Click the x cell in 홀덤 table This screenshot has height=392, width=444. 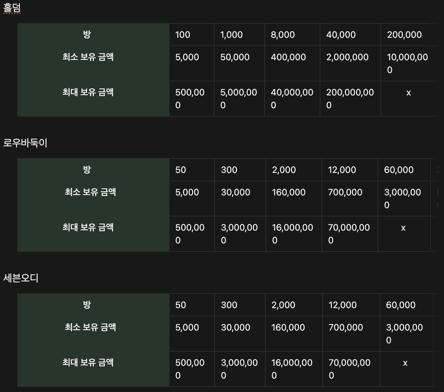pos(408,93)
